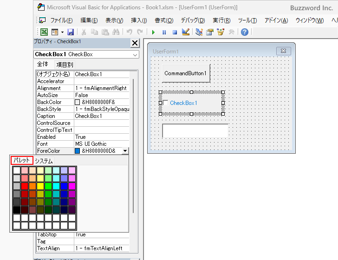Click the empty text box on UserForm1

195,130
